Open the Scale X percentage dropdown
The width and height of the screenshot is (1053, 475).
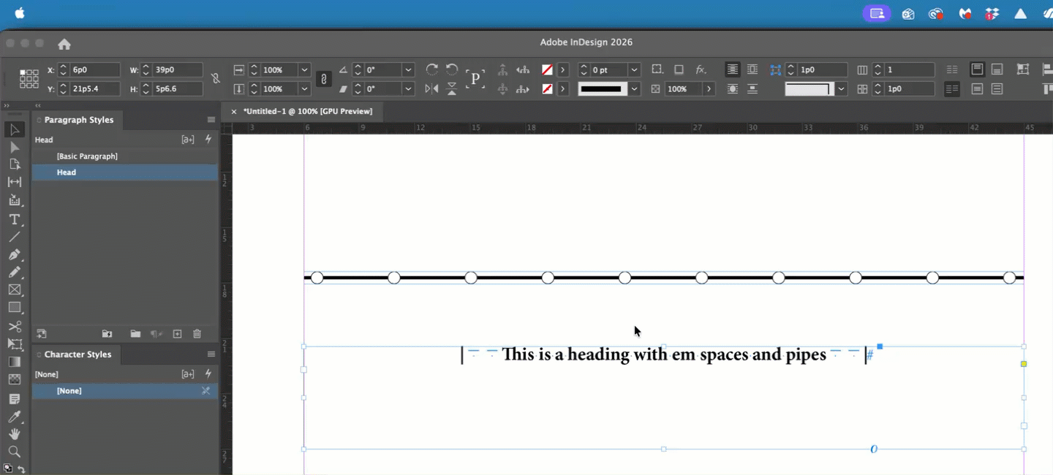click(304, 70)
